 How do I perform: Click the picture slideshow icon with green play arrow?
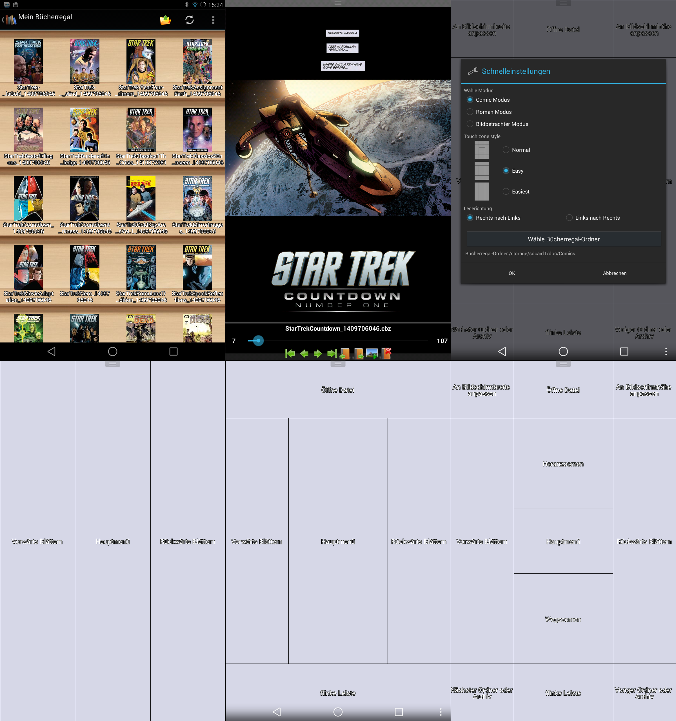pos(372,353)
